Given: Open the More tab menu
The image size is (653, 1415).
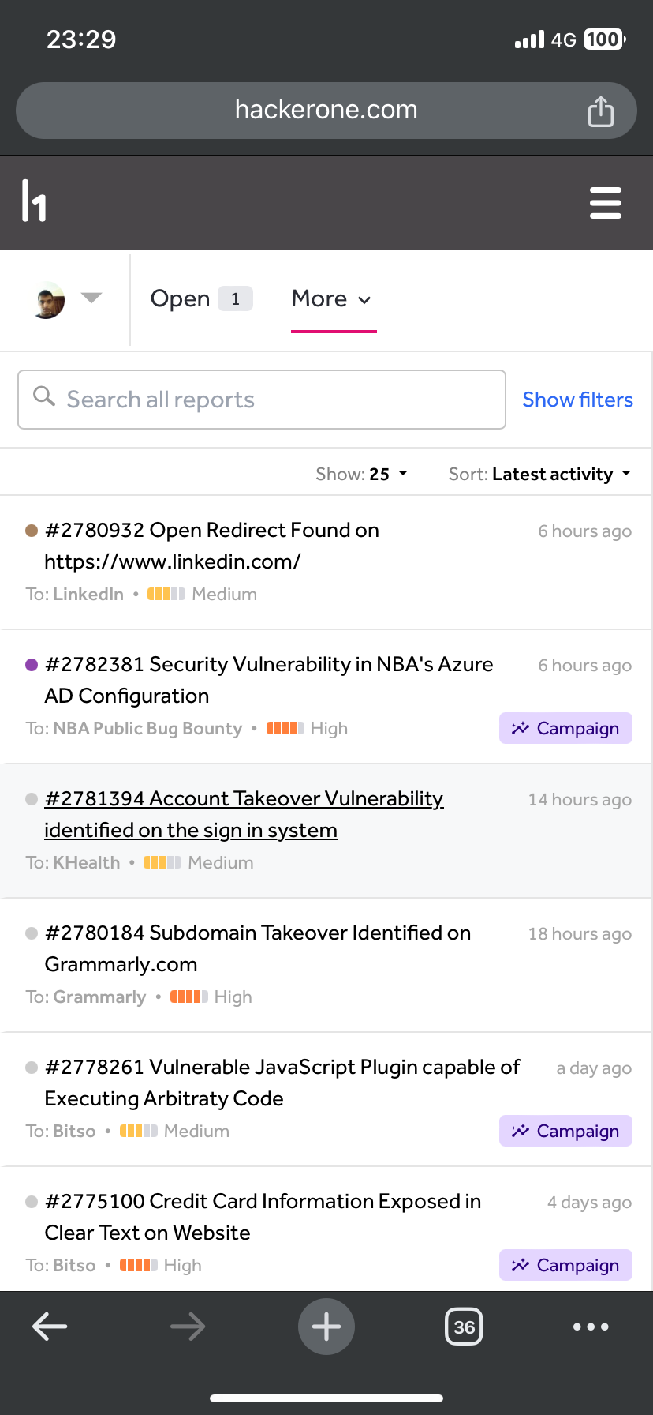Looking at the screenshot, I should 332,298.
